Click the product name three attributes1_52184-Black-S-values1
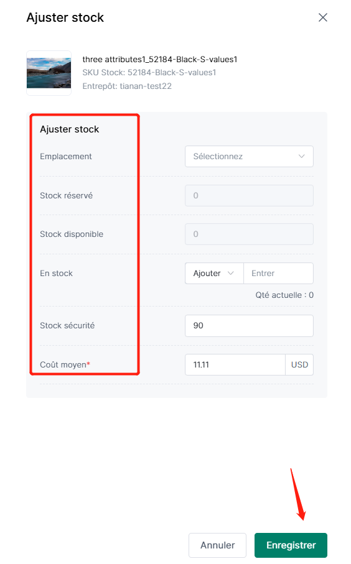Screen dimensions: 351x564 click(160, 59)
